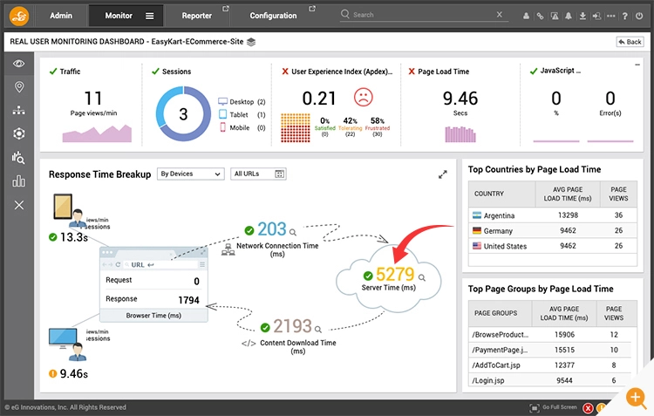Image resolution: width=654 pixels, height=416 pixels.
Task: Click Go Full Screen in status bar
Action: point(554,407)
